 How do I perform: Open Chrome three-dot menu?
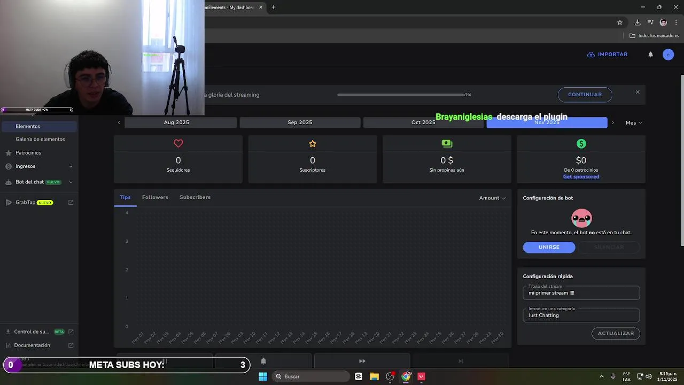(x=676, y=22)
